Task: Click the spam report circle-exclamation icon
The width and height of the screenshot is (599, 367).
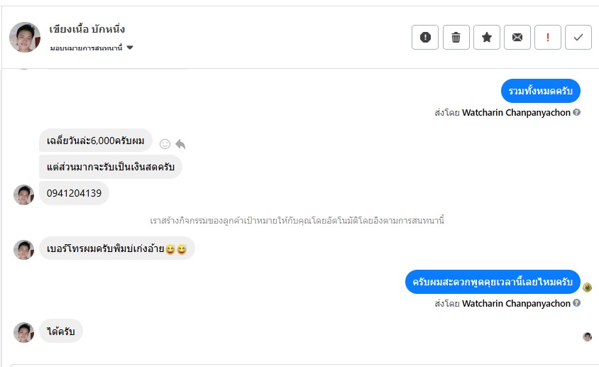Action: coord(425,38)
